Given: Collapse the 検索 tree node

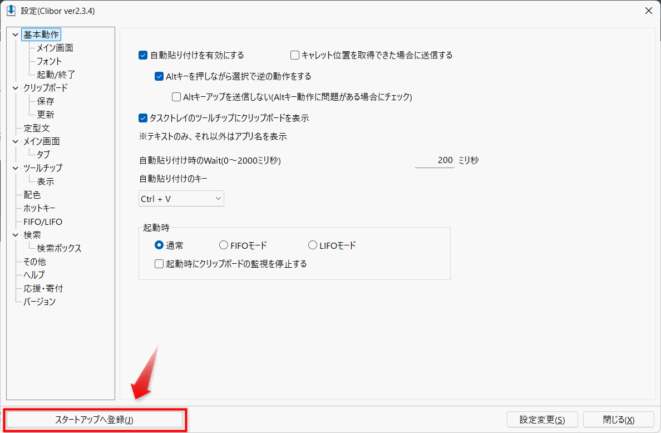Looking at the screenshot, I should 14,235.
